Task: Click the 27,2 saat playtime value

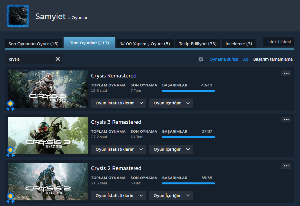Action: click(x=99, y=137)
